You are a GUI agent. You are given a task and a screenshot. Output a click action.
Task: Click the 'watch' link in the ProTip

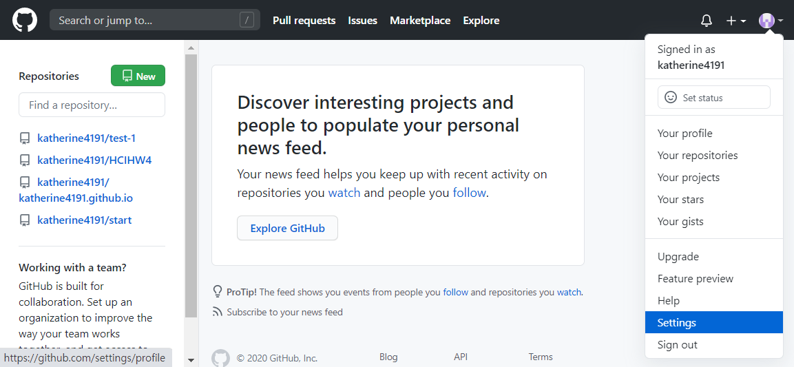tap(570, 292)
